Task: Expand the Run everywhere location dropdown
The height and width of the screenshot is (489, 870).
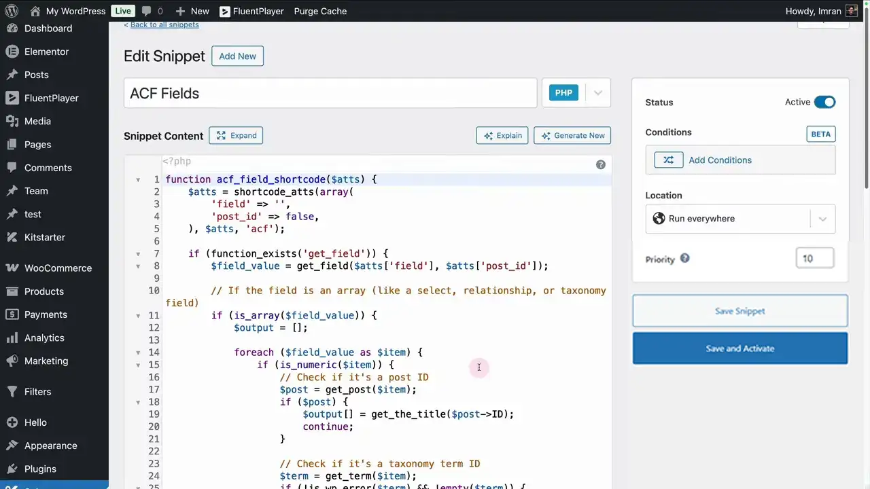Action: (x=822, y=219)
